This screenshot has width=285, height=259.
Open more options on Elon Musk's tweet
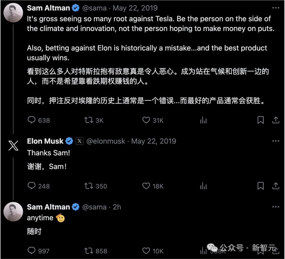coord(276,141)
